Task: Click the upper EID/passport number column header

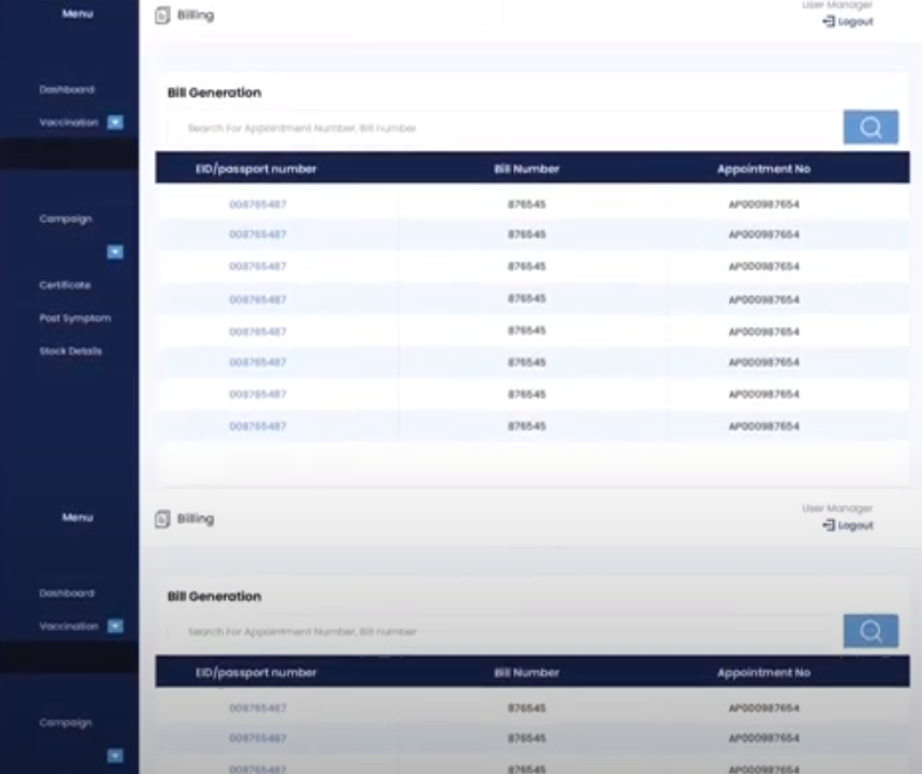Action: [x=256, y=168]
